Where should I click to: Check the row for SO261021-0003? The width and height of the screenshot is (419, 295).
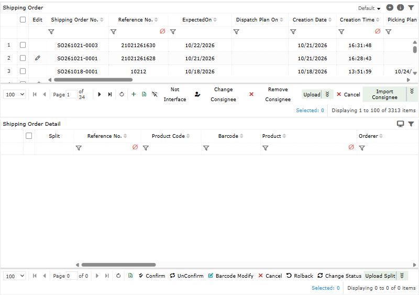tap(23, 45)
